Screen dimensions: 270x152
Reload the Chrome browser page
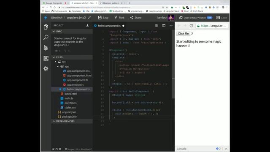pyautogui.click(x=51, y=8)
